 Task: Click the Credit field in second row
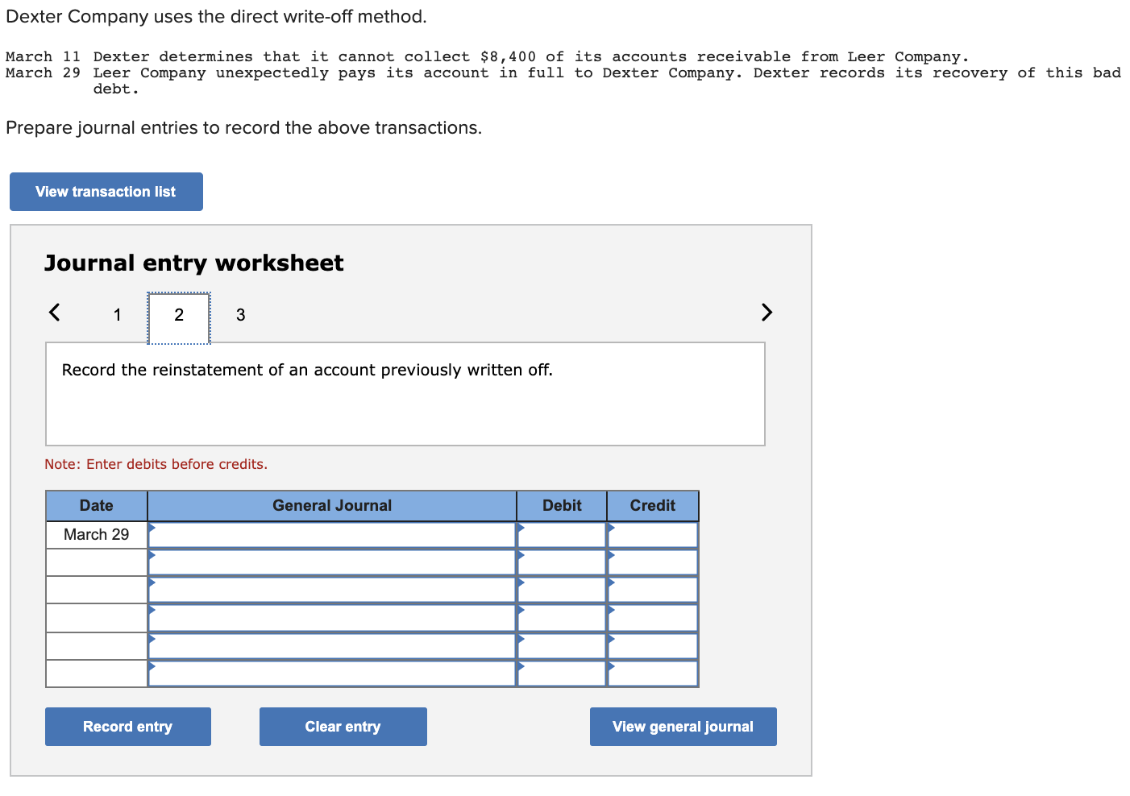[x=653, y=562]
